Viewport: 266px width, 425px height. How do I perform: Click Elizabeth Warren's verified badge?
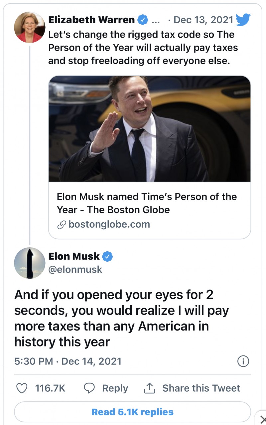point(143,20)
